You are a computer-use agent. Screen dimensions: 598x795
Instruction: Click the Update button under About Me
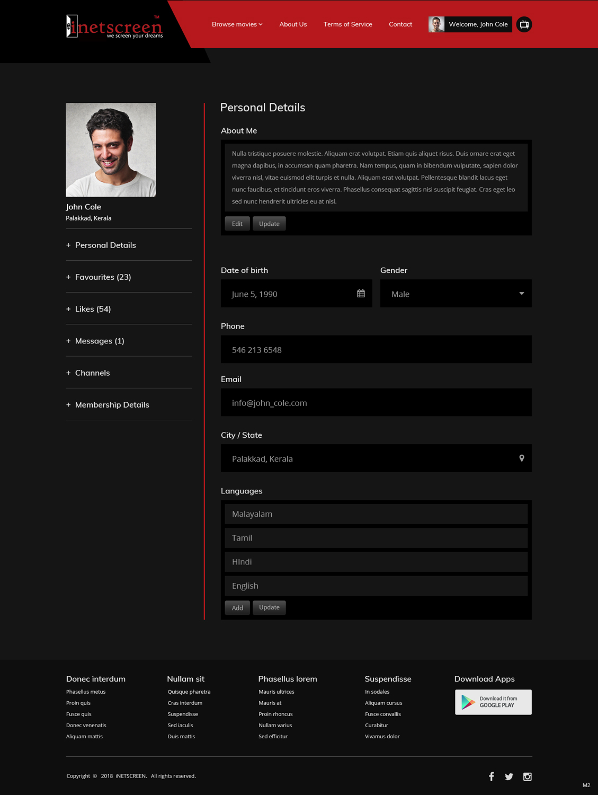click(x=269, y=223)
